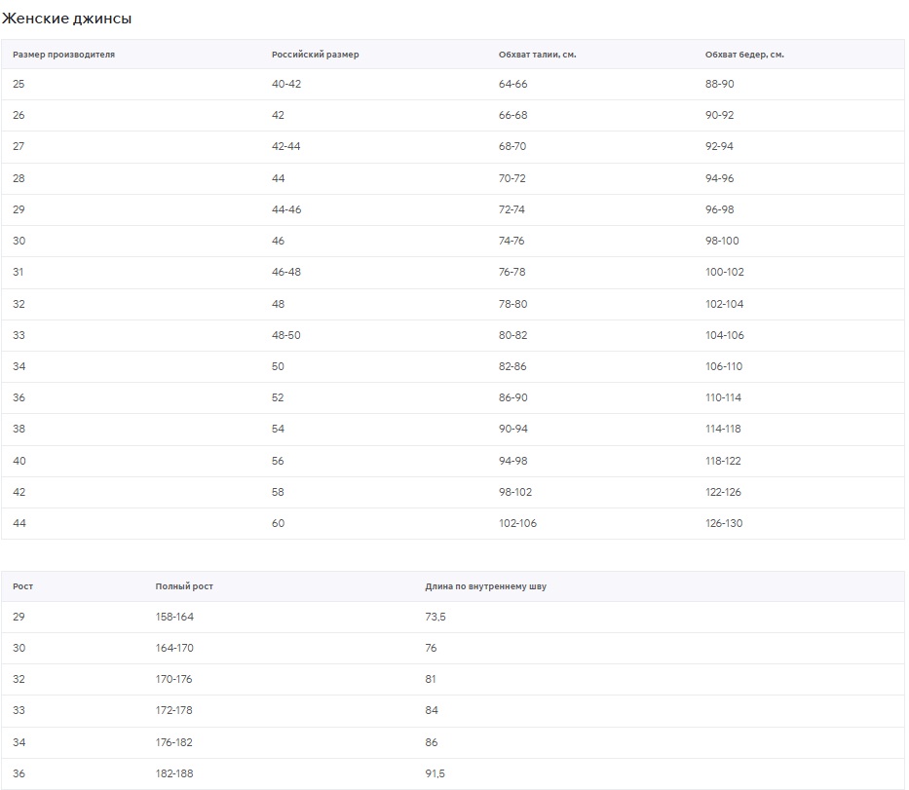909x790 pixels.
Task: Click the Russian size value "44-46"
Action: (x=286, y=209)
